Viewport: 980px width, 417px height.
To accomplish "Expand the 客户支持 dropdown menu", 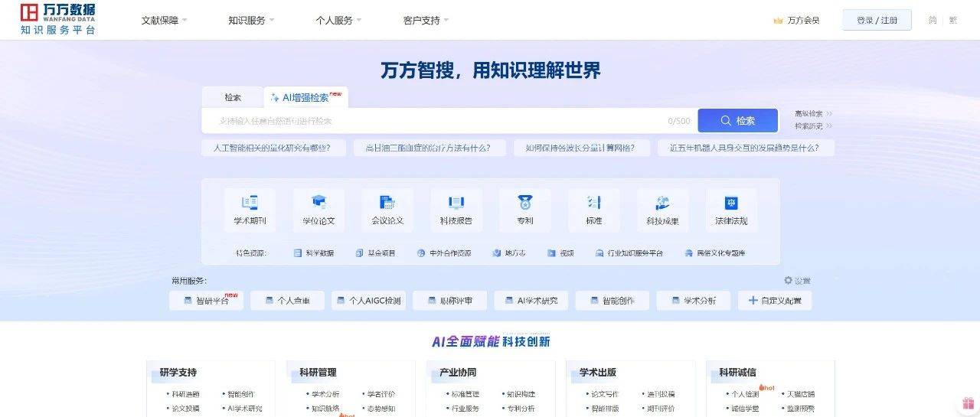I will [426, 21].
